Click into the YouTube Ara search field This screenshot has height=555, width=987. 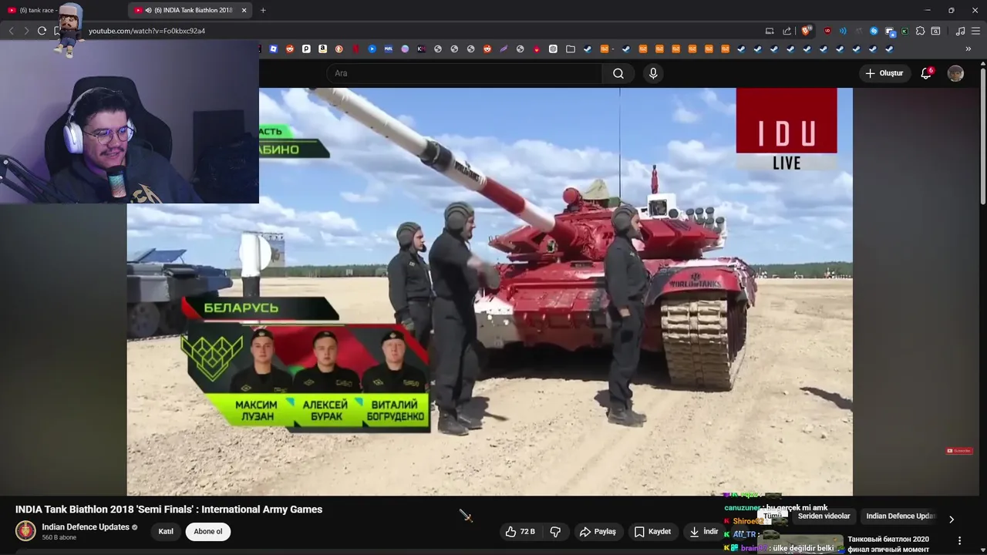pos(465,73)
